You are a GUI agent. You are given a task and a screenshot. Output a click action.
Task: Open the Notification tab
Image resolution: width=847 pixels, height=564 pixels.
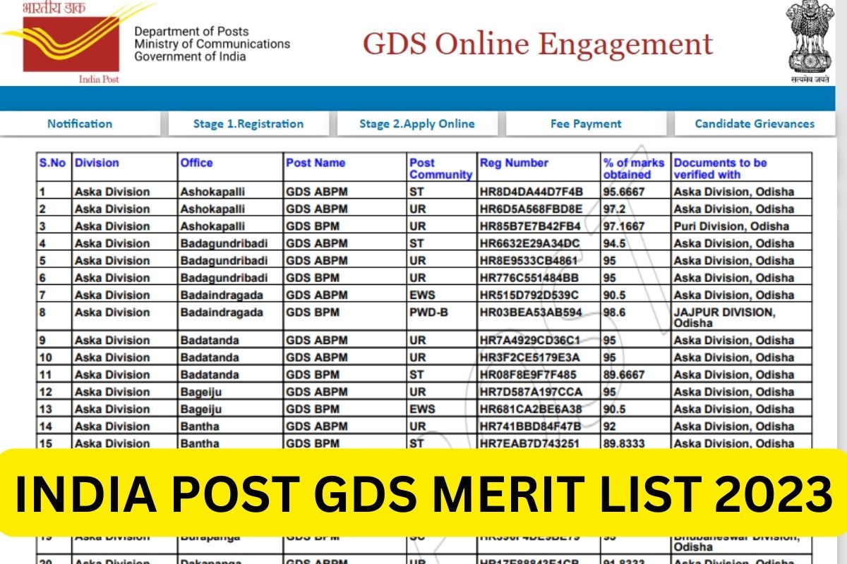pos(80,123)
